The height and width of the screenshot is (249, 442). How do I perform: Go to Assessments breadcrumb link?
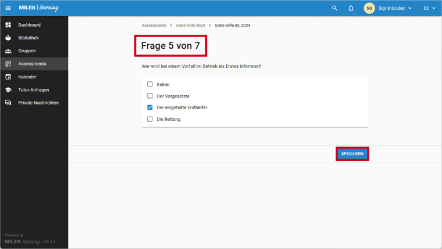154,26
